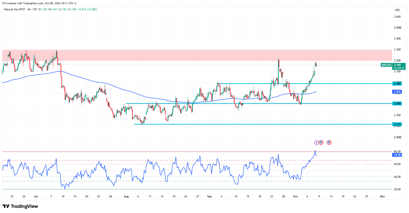Click the 40.00 RSI axis label

point(397,177)
